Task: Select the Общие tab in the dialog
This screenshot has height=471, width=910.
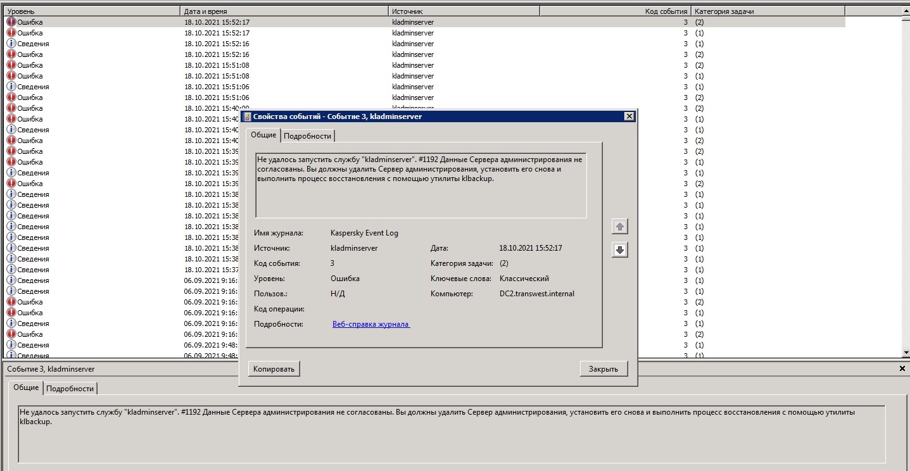Action: [x=263, y=135]
